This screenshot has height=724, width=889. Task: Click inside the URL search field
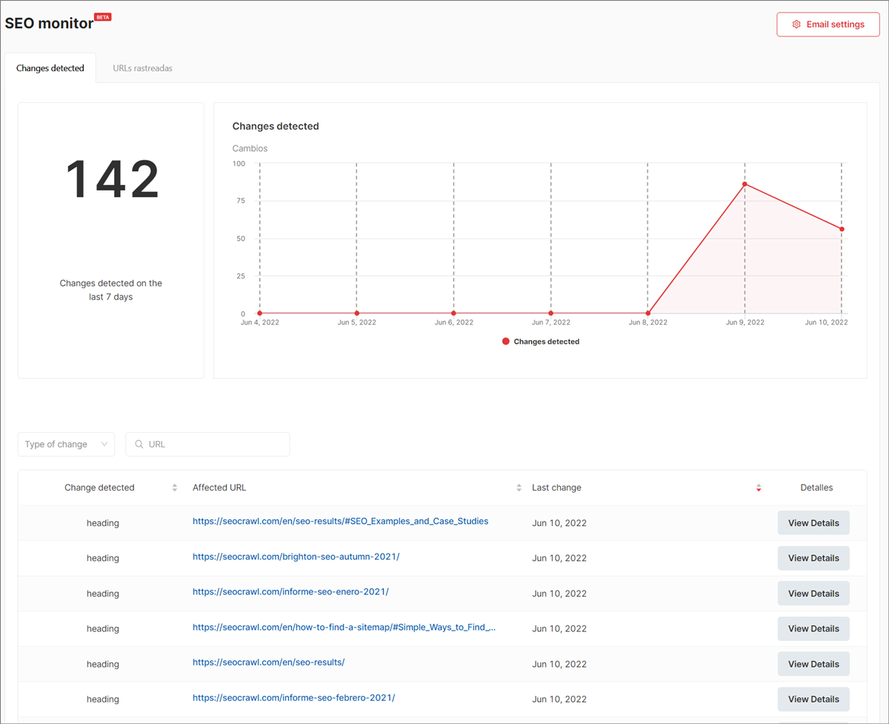tap(207, 444)
